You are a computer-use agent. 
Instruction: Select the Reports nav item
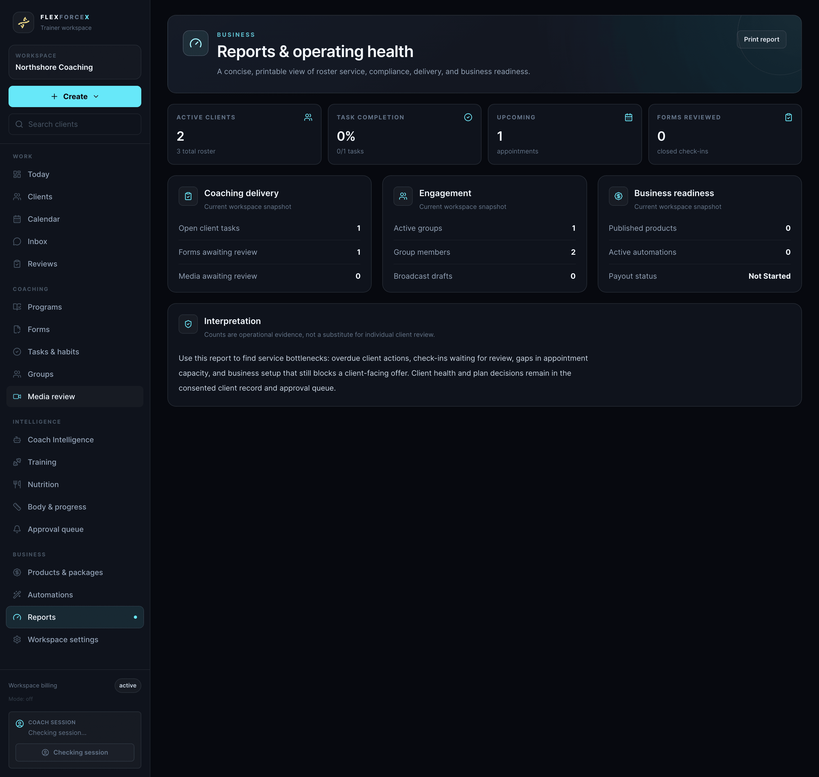coord(75,617)
